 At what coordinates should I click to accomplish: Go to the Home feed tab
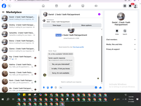(43, 6)
